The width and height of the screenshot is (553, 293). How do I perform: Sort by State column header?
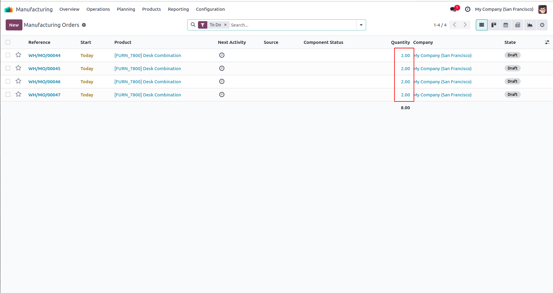pos(510,42)
